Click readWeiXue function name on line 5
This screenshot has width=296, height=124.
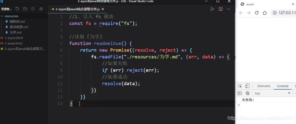click(x=107, y=43)
